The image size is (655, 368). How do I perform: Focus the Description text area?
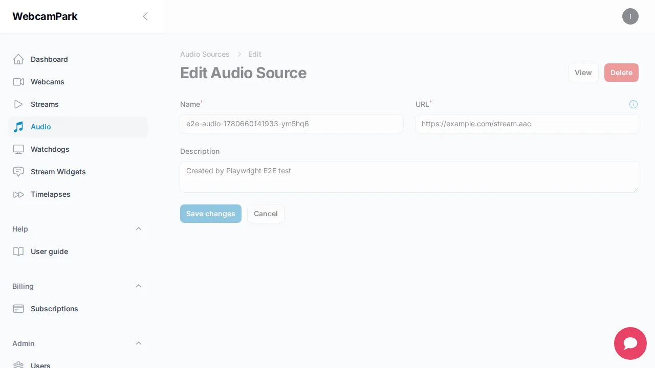(x=409, y=177)
